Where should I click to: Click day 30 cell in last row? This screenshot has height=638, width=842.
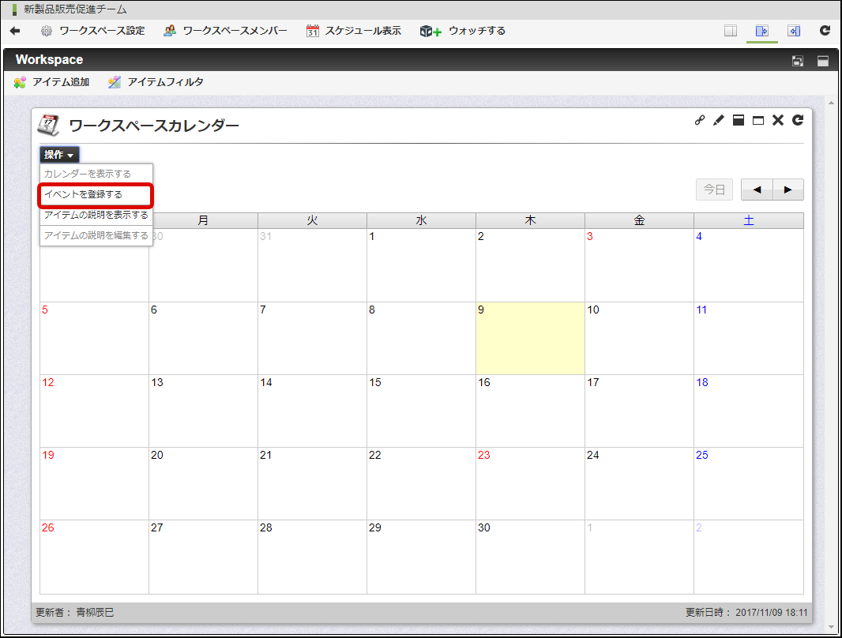(530, 557)
